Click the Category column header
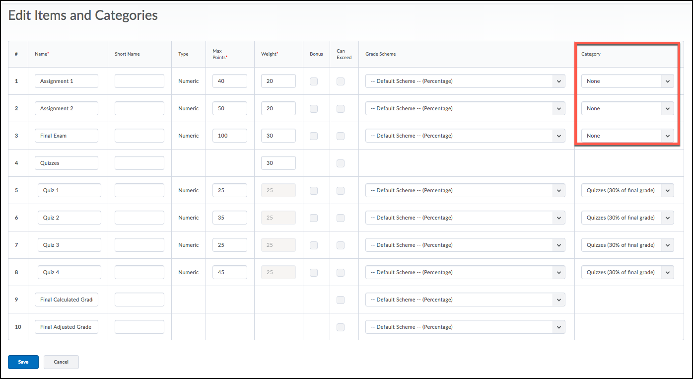Screen dimensions: 693x379 591,54
